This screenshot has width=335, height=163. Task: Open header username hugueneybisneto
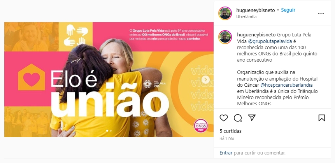[x=256, y=10]
